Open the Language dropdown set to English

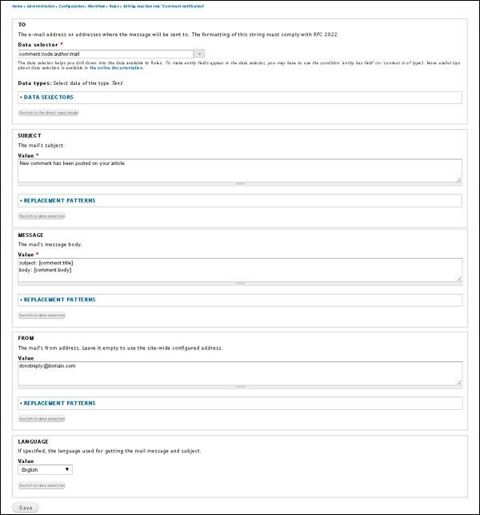coord(45,469)
